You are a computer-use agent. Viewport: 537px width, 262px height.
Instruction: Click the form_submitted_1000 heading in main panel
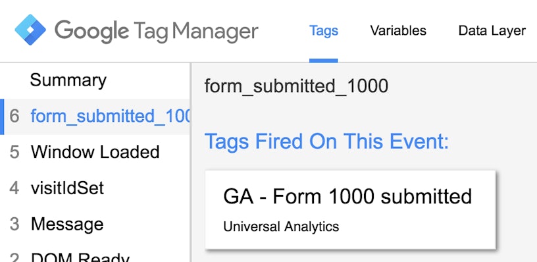tap(296, 86)
